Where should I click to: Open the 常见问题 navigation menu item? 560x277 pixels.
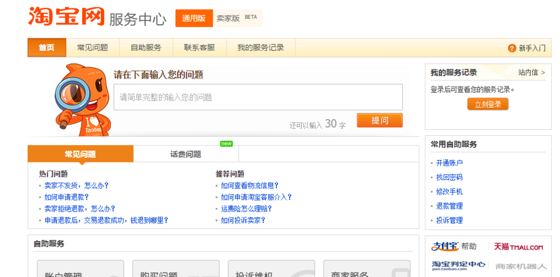(93, 48)
